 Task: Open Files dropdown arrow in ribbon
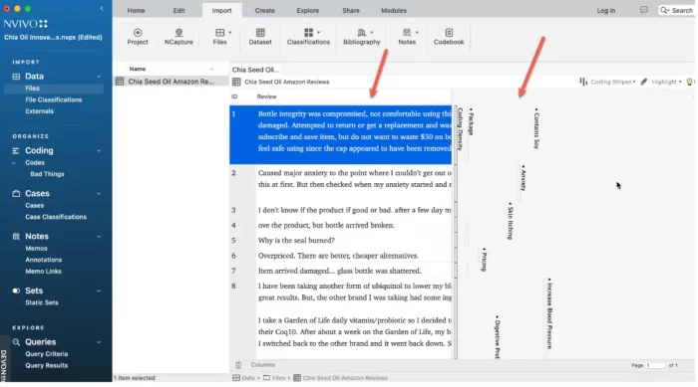tap(230, 33)
